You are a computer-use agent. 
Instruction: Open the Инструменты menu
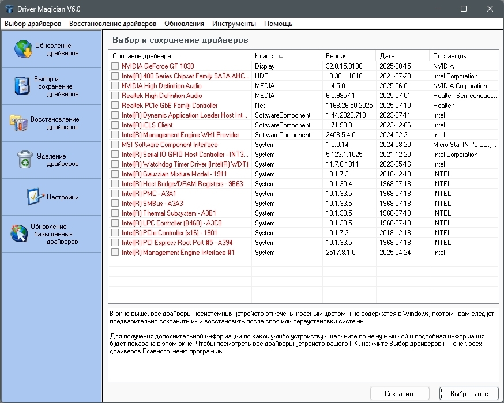point(234,24)
